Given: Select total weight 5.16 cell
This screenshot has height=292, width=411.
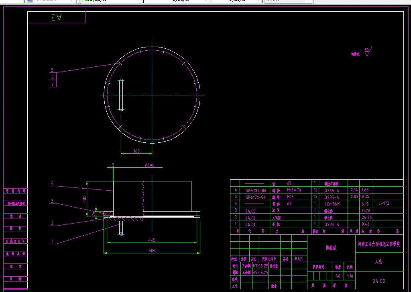Looking at the screenshot, I should point(365,204).
